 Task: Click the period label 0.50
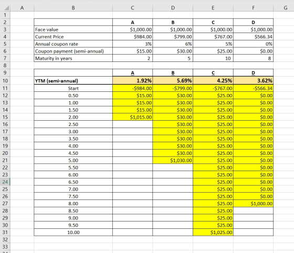pos(73,96)
